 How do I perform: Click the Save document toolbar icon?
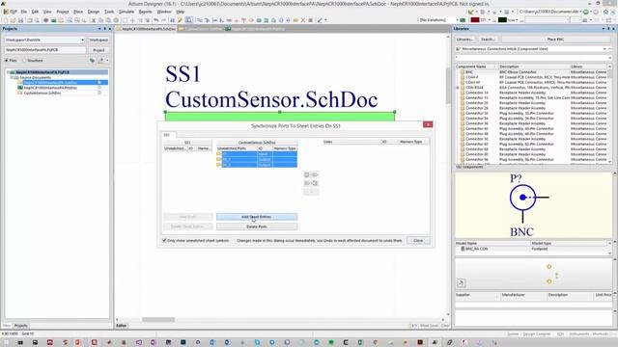coord(21,20)
